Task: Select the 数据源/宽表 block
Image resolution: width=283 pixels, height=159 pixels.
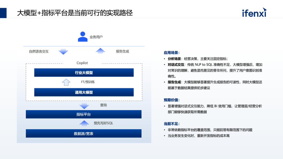Action: pos(84,133)
